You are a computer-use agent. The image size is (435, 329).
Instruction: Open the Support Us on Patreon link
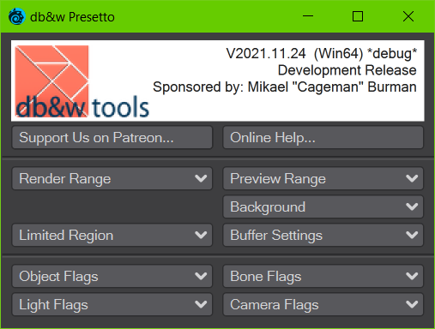point(112,138)
